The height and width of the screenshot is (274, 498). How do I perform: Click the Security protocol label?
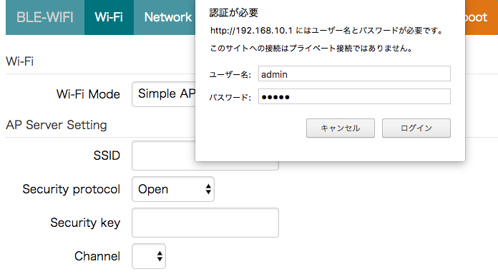point(71,189)
